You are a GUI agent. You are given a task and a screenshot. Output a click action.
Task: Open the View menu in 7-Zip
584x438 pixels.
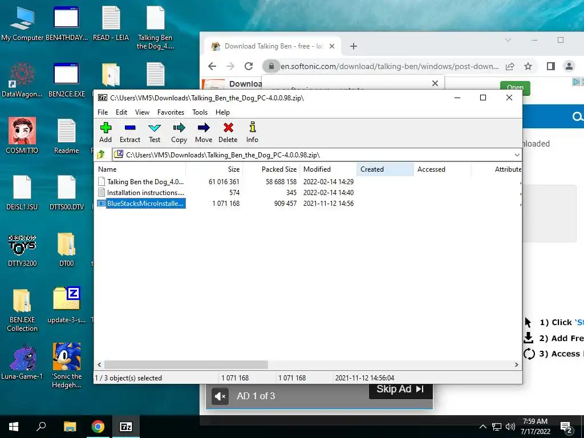[x=142, y=112]
